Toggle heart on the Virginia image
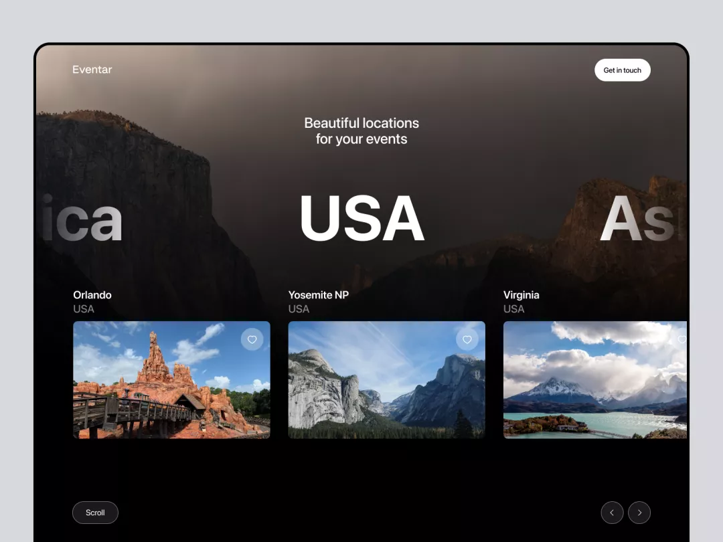The width and height of the screenshot is (723, 542). pyautogui.click(x=682, y=340)
